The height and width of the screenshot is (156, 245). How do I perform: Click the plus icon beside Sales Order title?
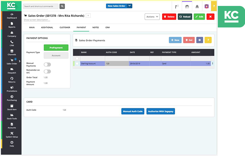[88, 16]
